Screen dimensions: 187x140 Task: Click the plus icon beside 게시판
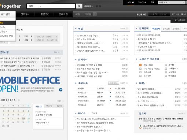[x=95, y=14]
